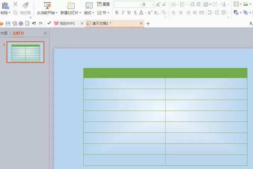Toggle superscript X² formatting

150,12
